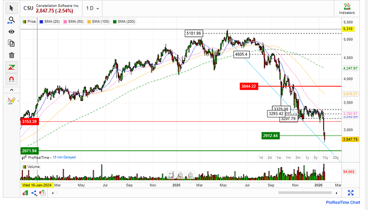Click the 2671.94 green level label
This screenshot has height=210, width=368.
pos(29,151)
